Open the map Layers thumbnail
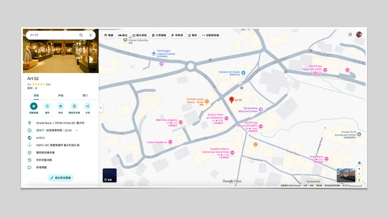The image size is (388, 218). coord(110,176)
